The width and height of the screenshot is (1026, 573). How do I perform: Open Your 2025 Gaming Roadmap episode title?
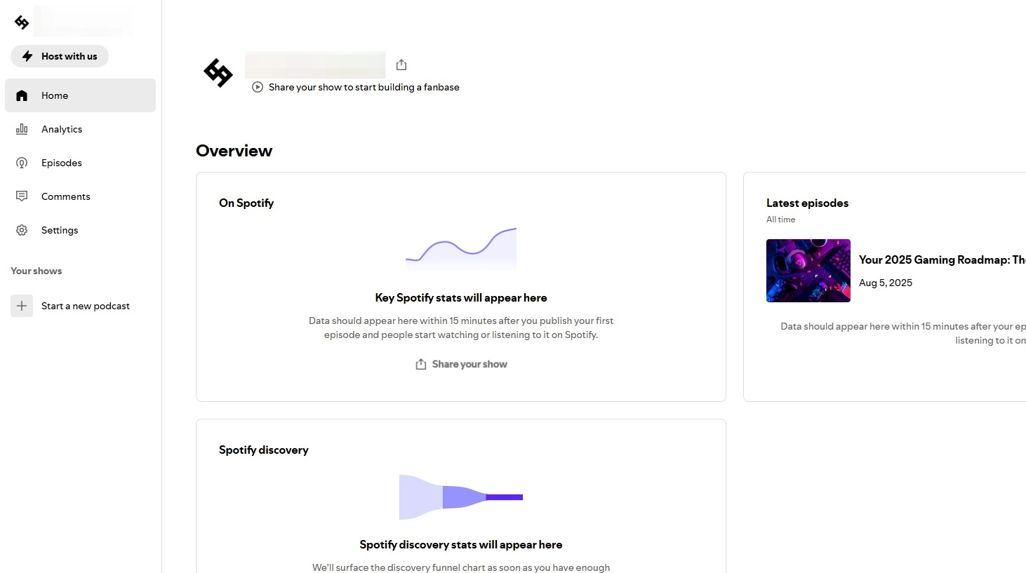(x=942, y=259)
